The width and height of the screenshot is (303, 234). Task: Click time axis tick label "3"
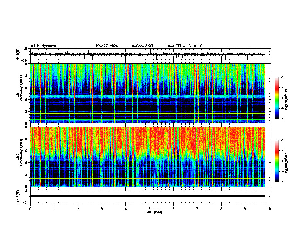click(102, 209)
